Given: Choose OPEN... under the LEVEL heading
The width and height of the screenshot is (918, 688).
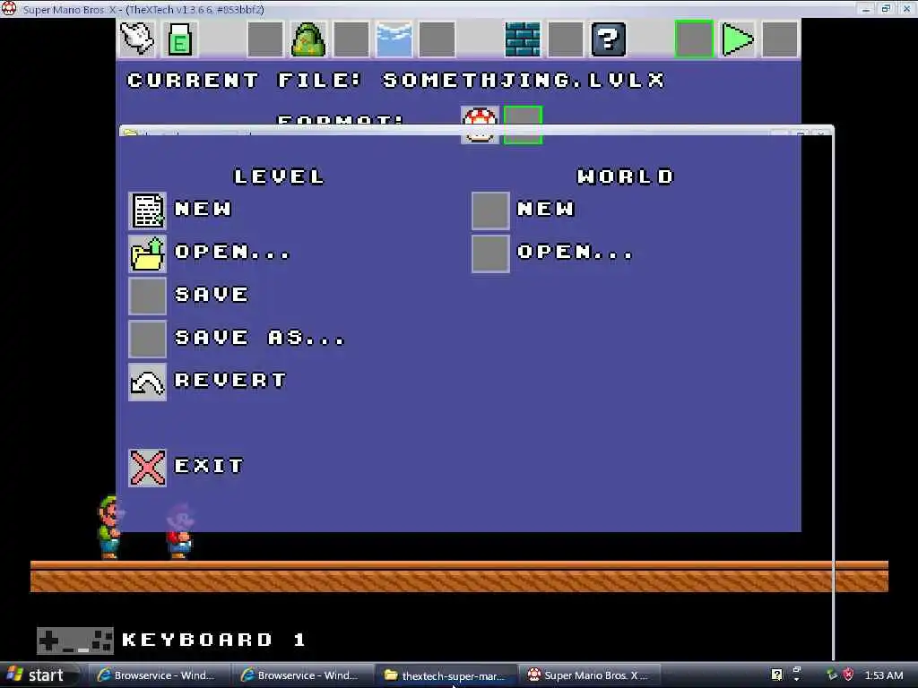Looking at the screenshot, I should click(232, 252).
